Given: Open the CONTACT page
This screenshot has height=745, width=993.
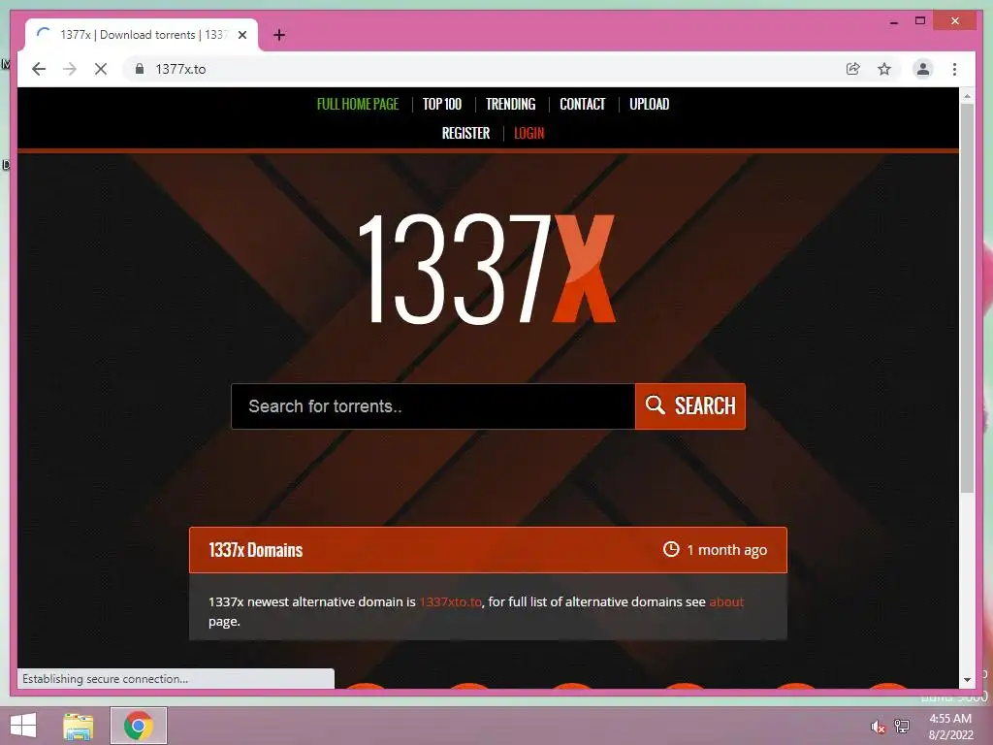Looking at the screenshot, I should (x=583, y=104).
